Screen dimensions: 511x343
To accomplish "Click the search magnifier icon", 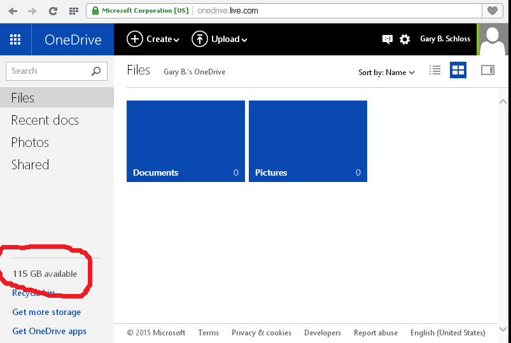I will (96, 71).
